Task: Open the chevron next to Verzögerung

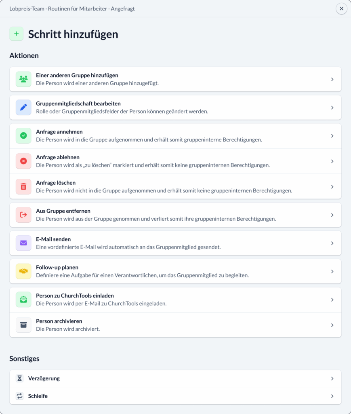Action: point(332,378)
